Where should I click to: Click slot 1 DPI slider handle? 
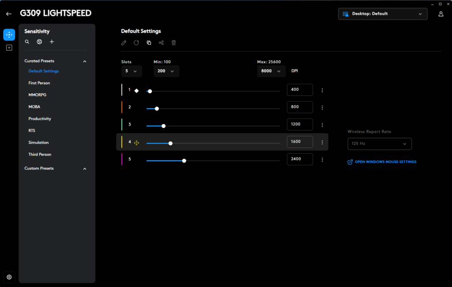click(150, 91)
